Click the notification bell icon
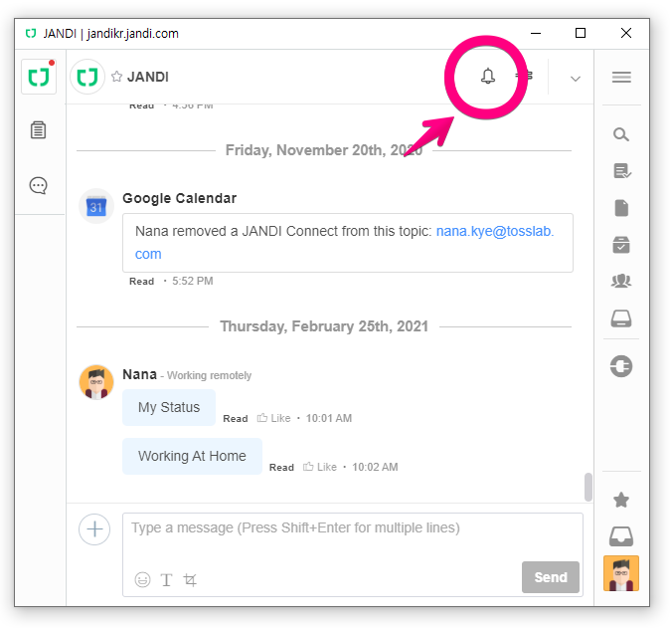Image resolution: width=670 pixels, height=628 pixels. click(487, 77)
